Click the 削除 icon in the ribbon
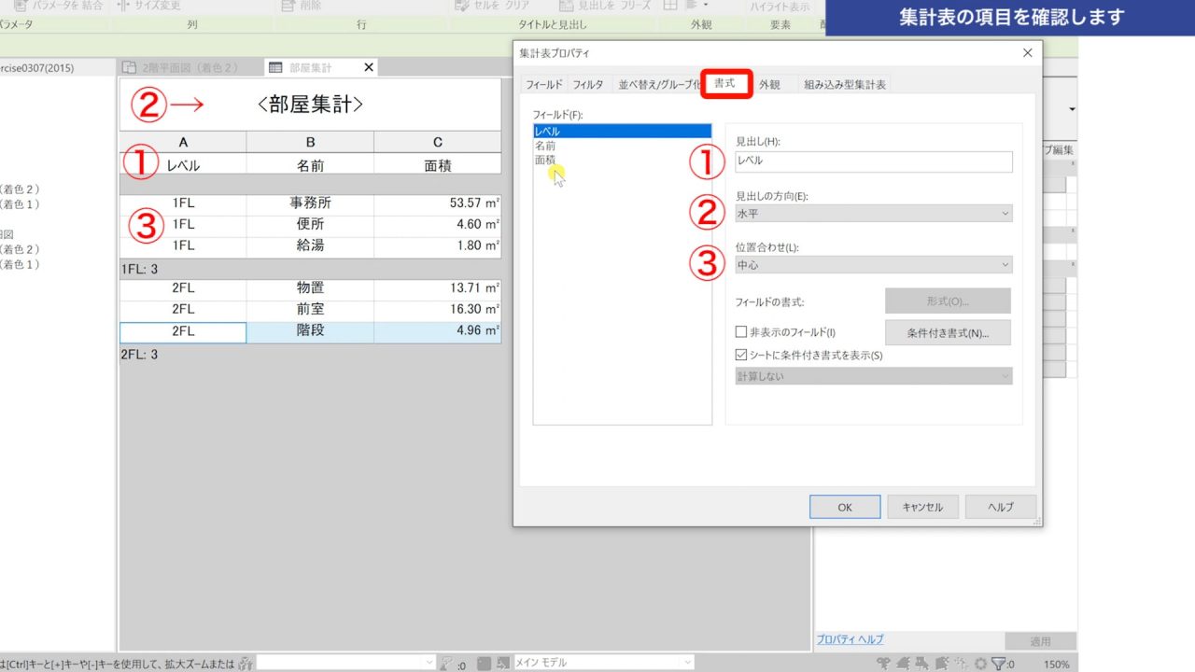 [x=287, y=7]
